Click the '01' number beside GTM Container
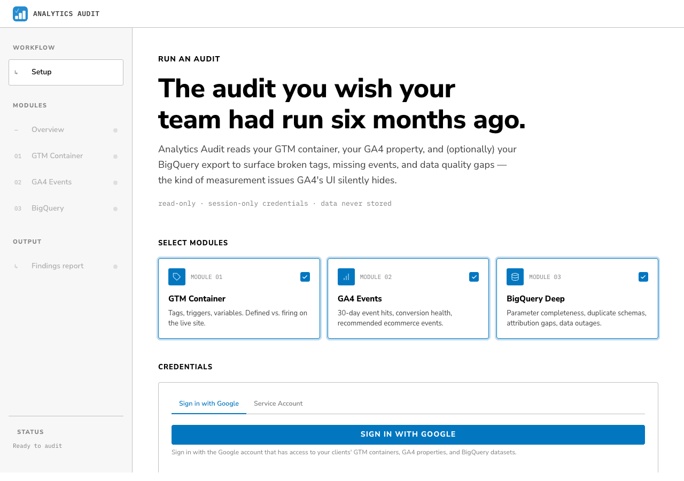 18,156
